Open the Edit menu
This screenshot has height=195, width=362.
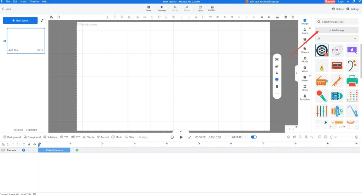[x=15, y=1]
